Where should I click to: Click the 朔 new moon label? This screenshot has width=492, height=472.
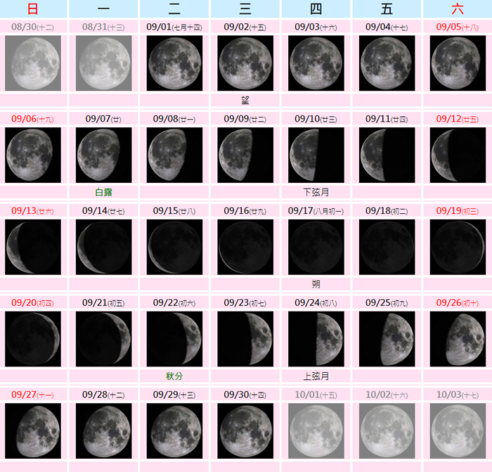click(316, 284)
